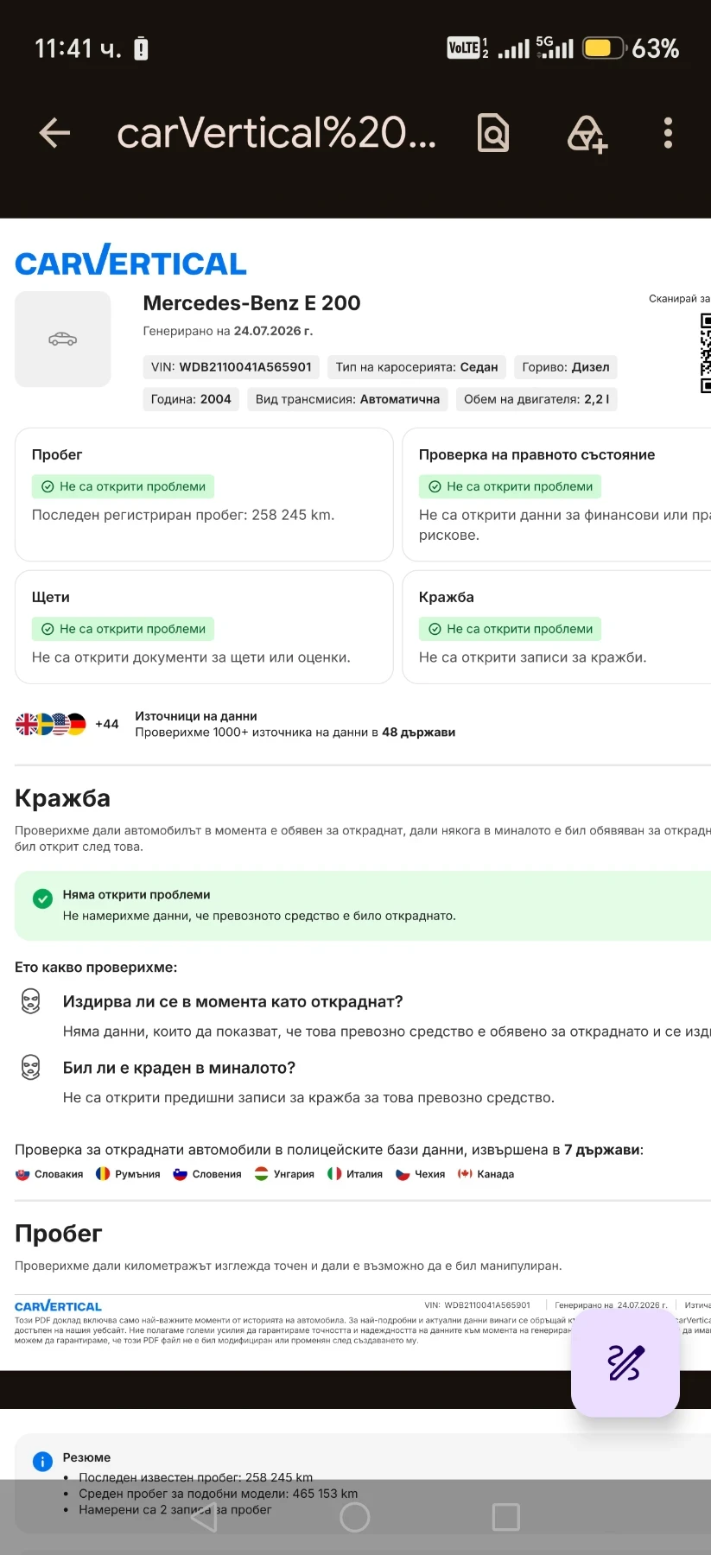Tap the Android recent apps button

click(x=505, y=1517)
